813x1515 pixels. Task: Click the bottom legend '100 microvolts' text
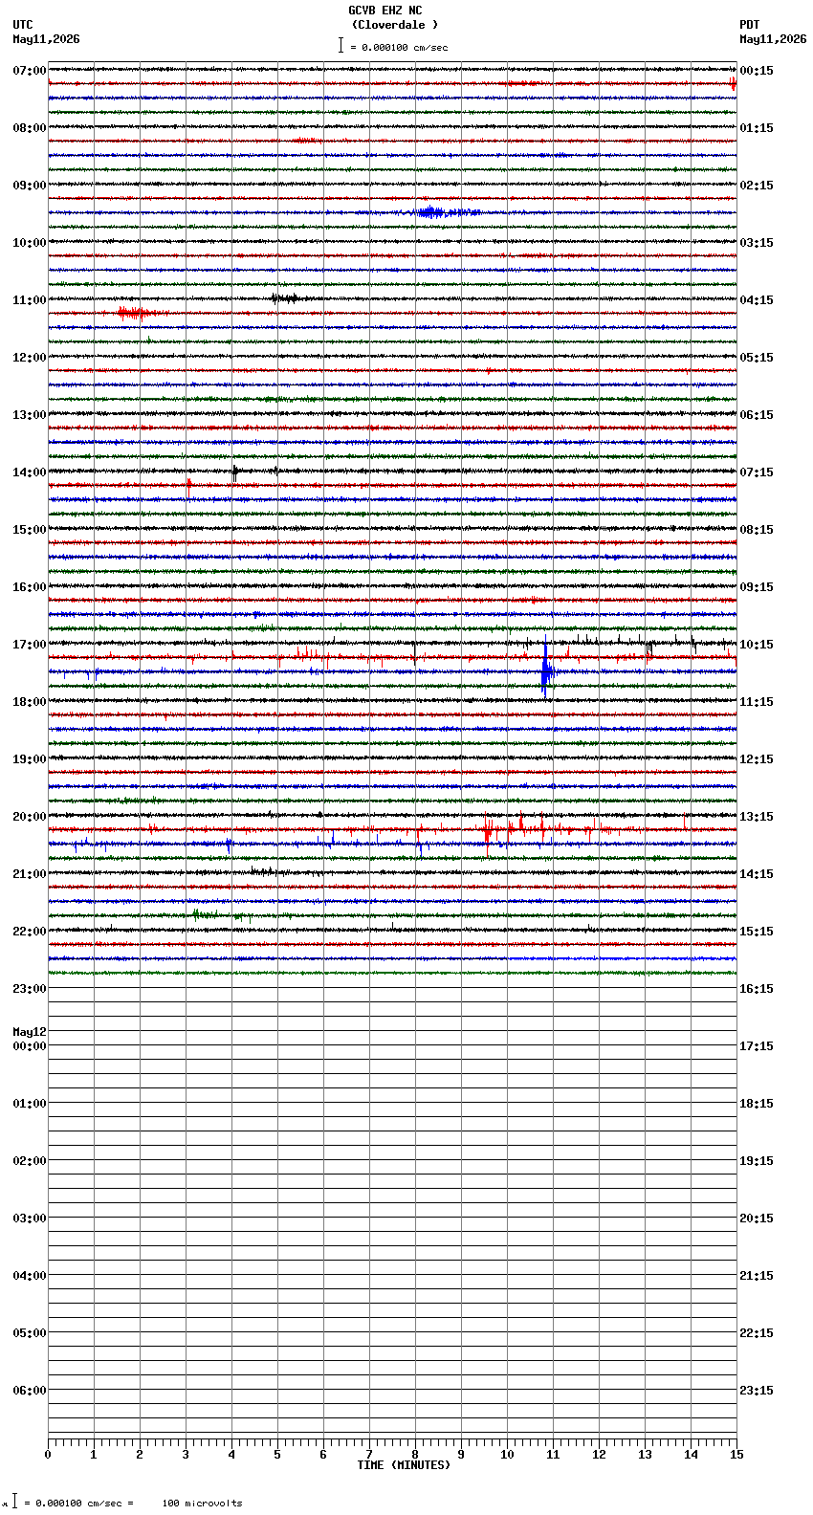pos(202,1504)
